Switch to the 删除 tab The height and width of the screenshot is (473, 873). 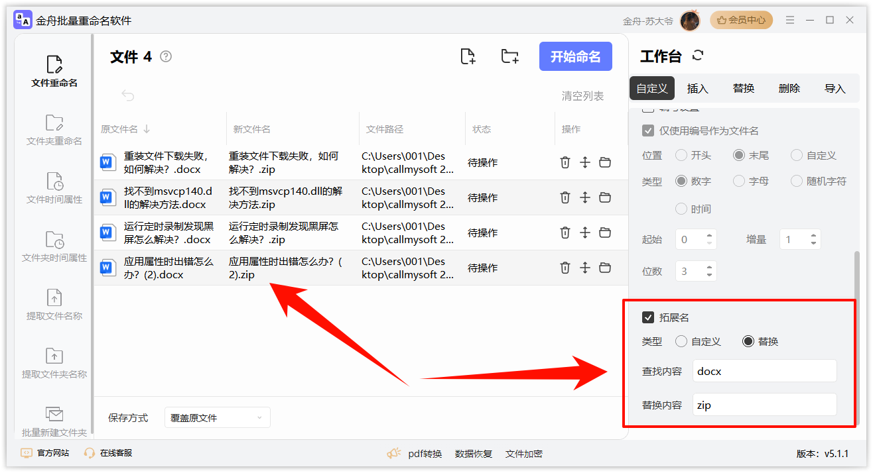(789, 87)
